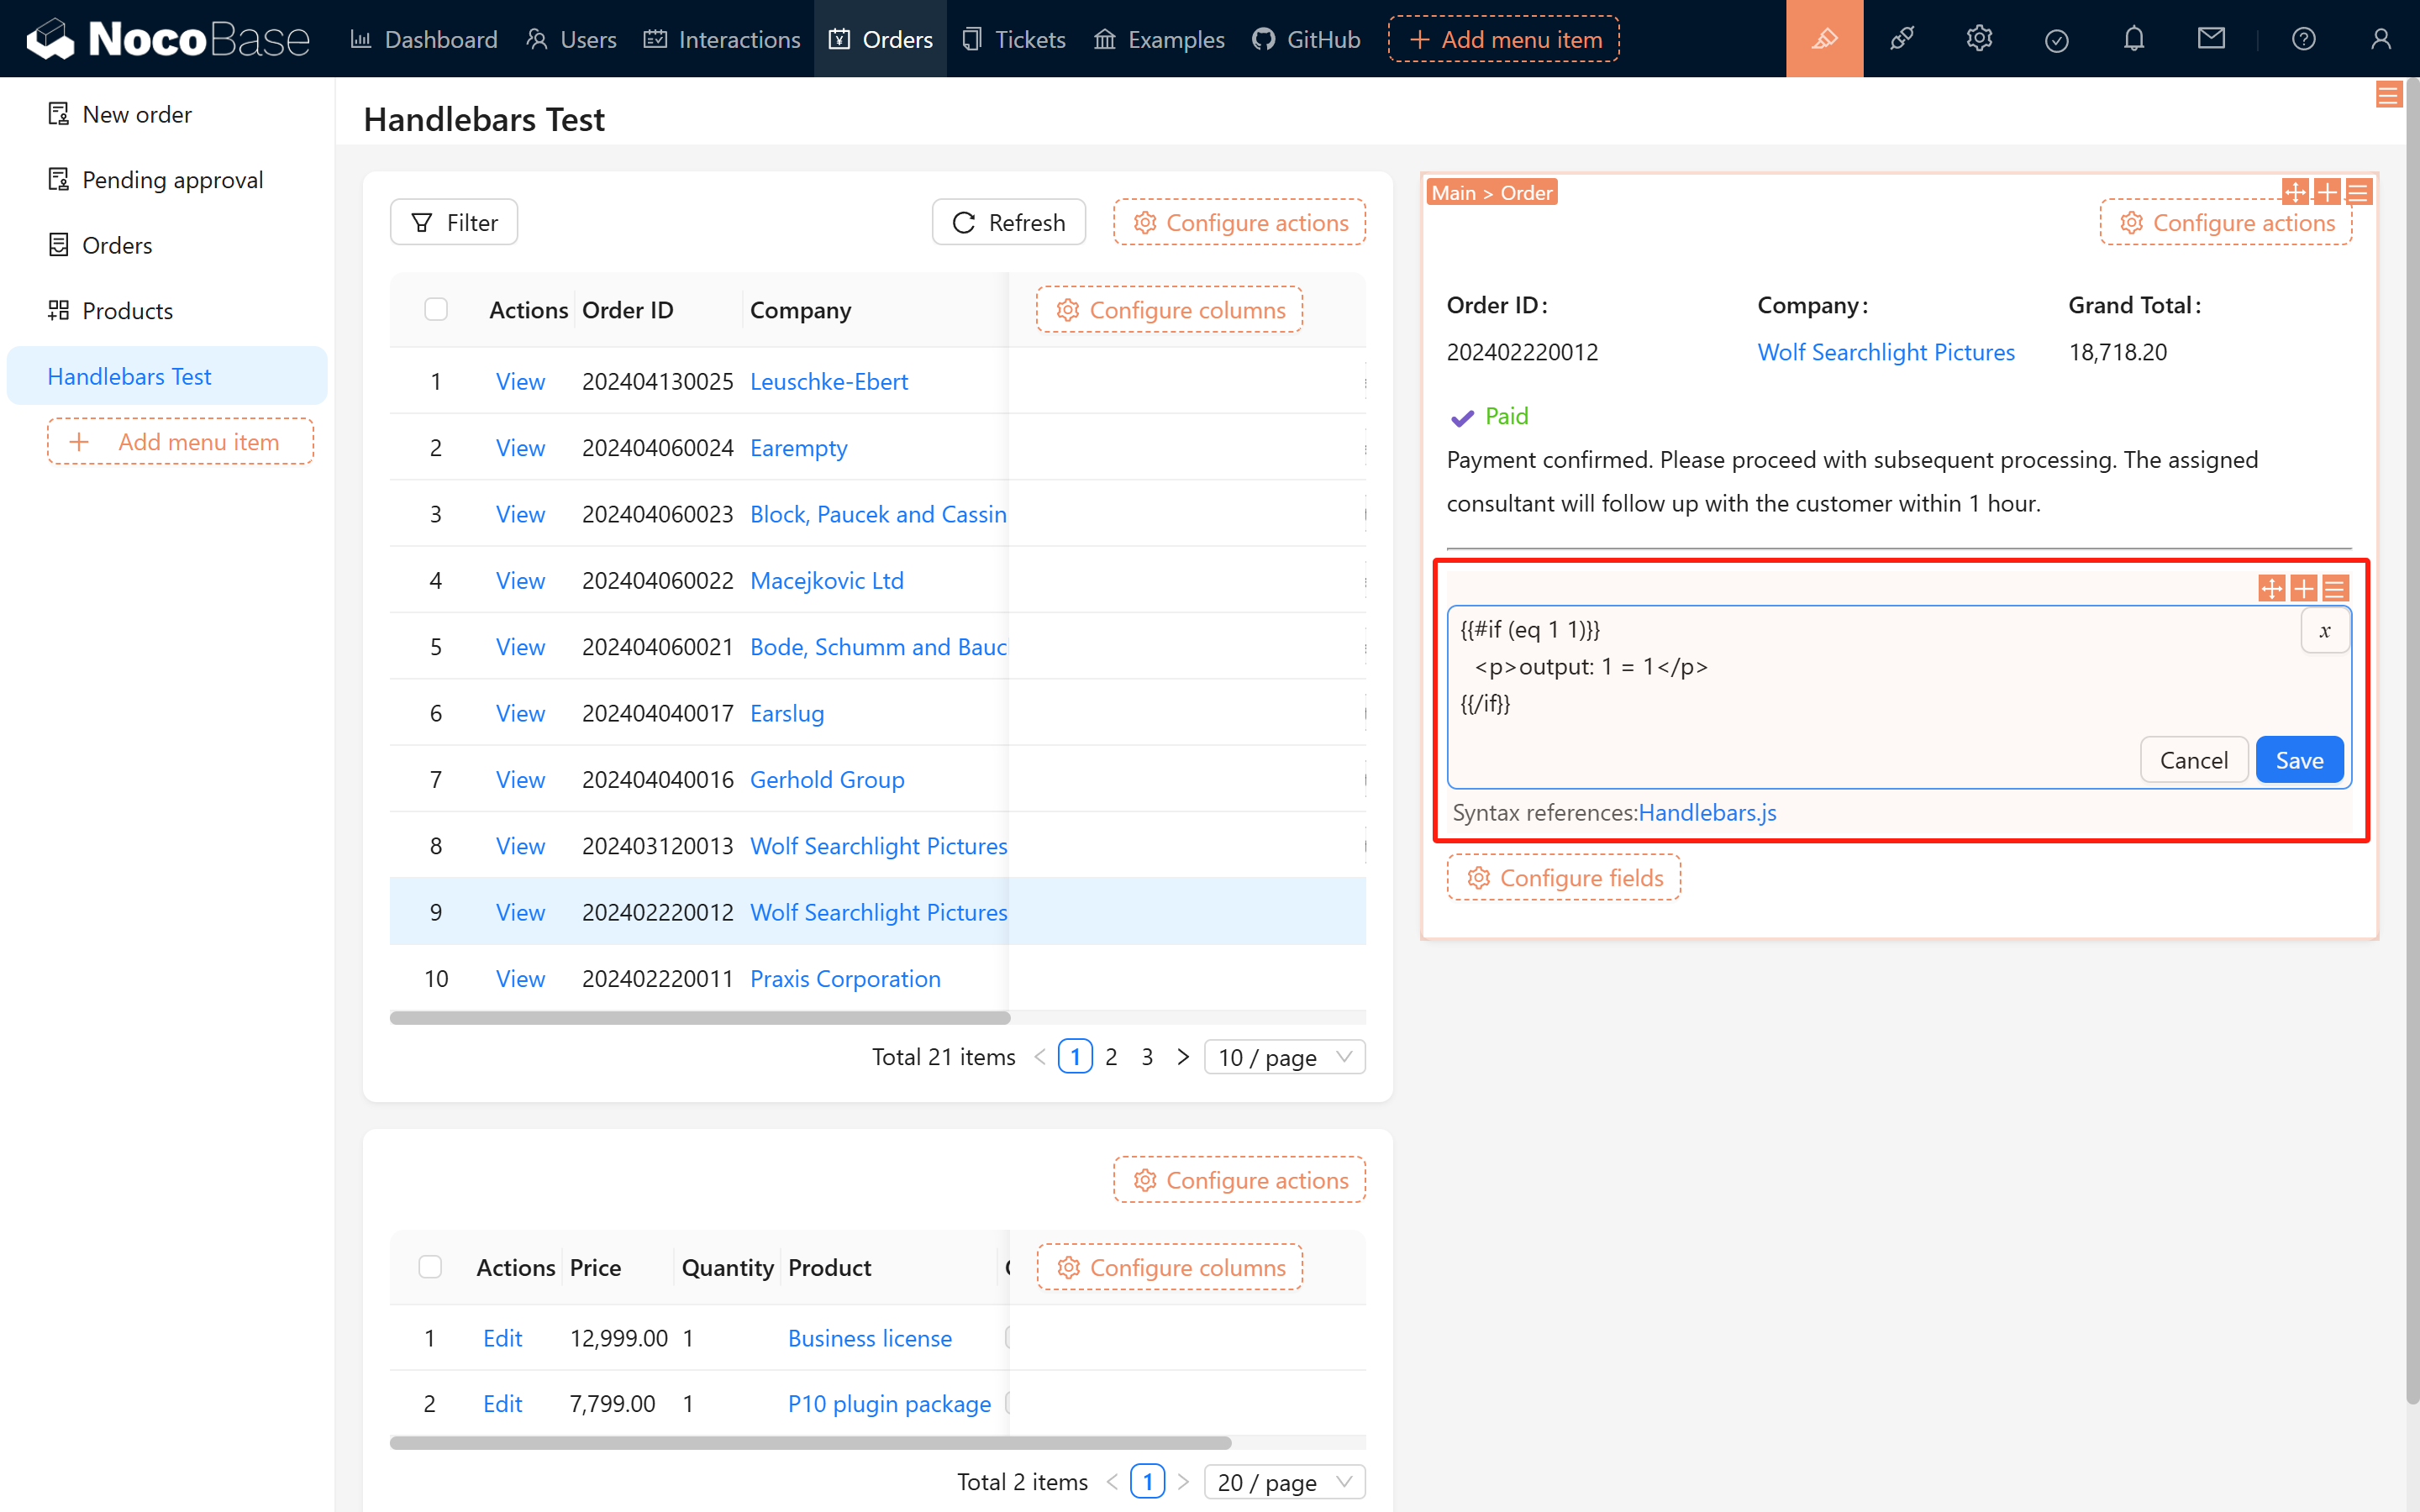Open the mail messages icon
The width and height of the screenshot is (2420, 1512).
(2211, 39)
